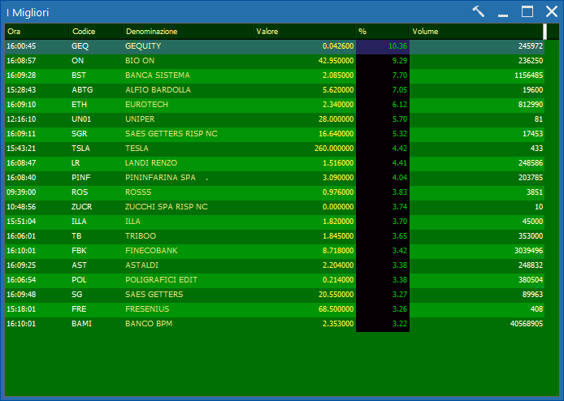The height and width of the screenshot is (401, 564).
Task: Click the 10.36 percent value
Action: (397, 46)
